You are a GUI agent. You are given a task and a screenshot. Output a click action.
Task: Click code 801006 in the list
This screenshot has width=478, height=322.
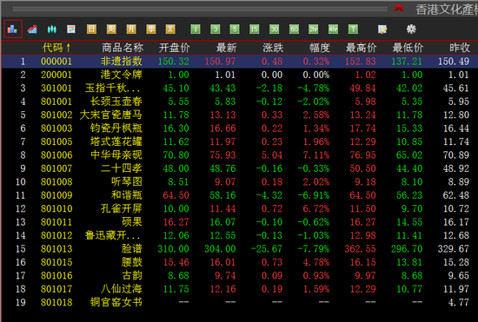(x=56, y=154)
